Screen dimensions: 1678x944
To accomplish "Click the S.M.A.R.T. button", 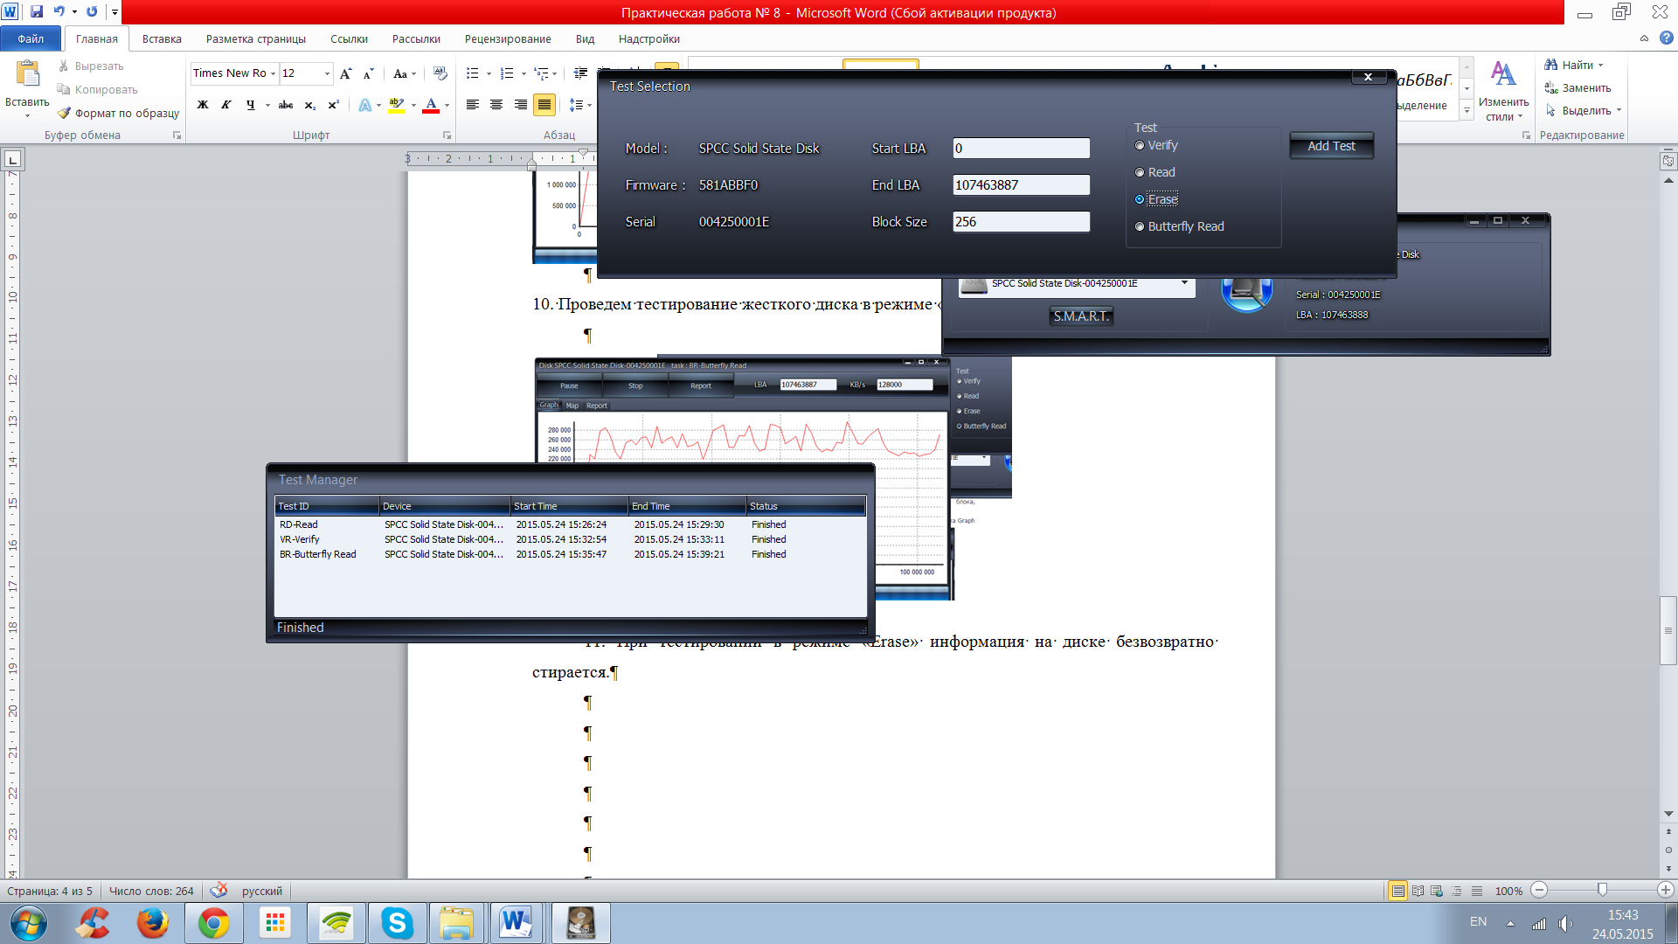I will coord(1081,316).
